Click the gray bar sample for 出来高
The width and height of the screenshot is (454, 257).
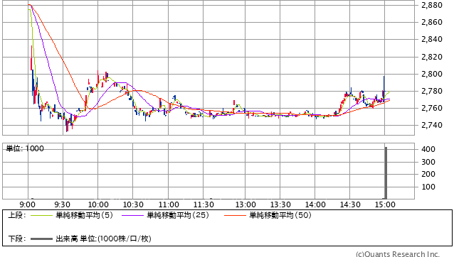41,239
